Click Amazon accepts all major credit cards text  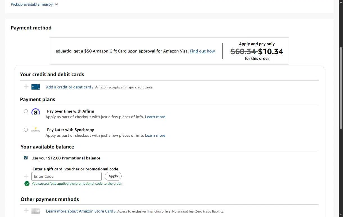pos(124,87)
